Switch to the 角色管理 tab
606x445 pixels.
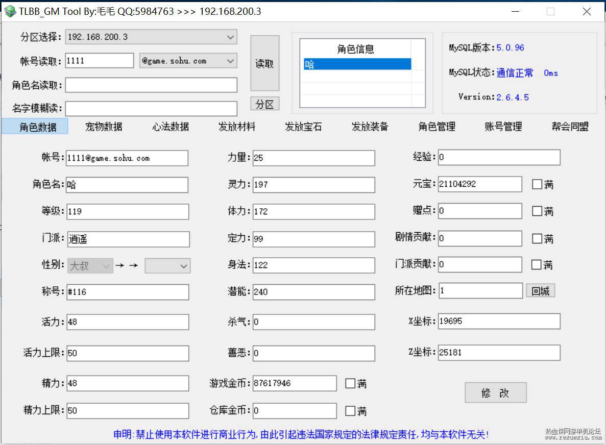click(437, 127)
